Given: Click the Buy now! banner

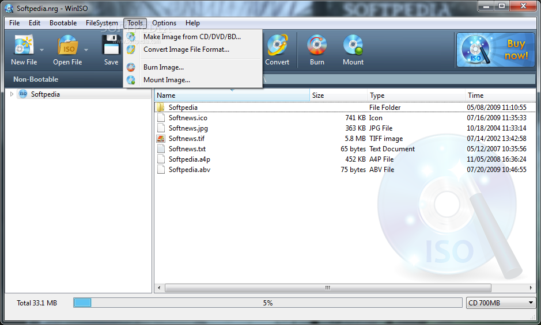Looking at the screenshot, I should pyautogui.click(x=495, y=49).
